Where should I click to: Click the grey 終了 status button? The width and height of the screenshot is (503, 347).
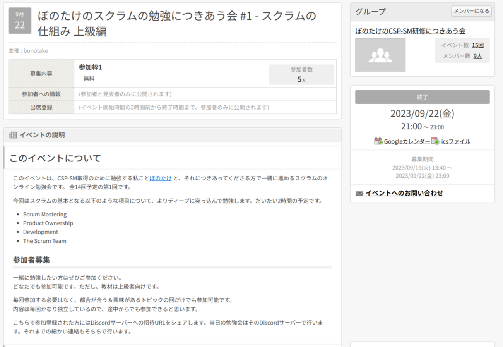(423, 97)
